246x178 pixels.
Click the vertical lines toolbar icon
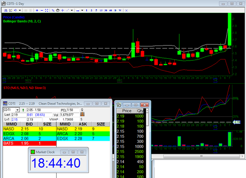click(31, 11)
